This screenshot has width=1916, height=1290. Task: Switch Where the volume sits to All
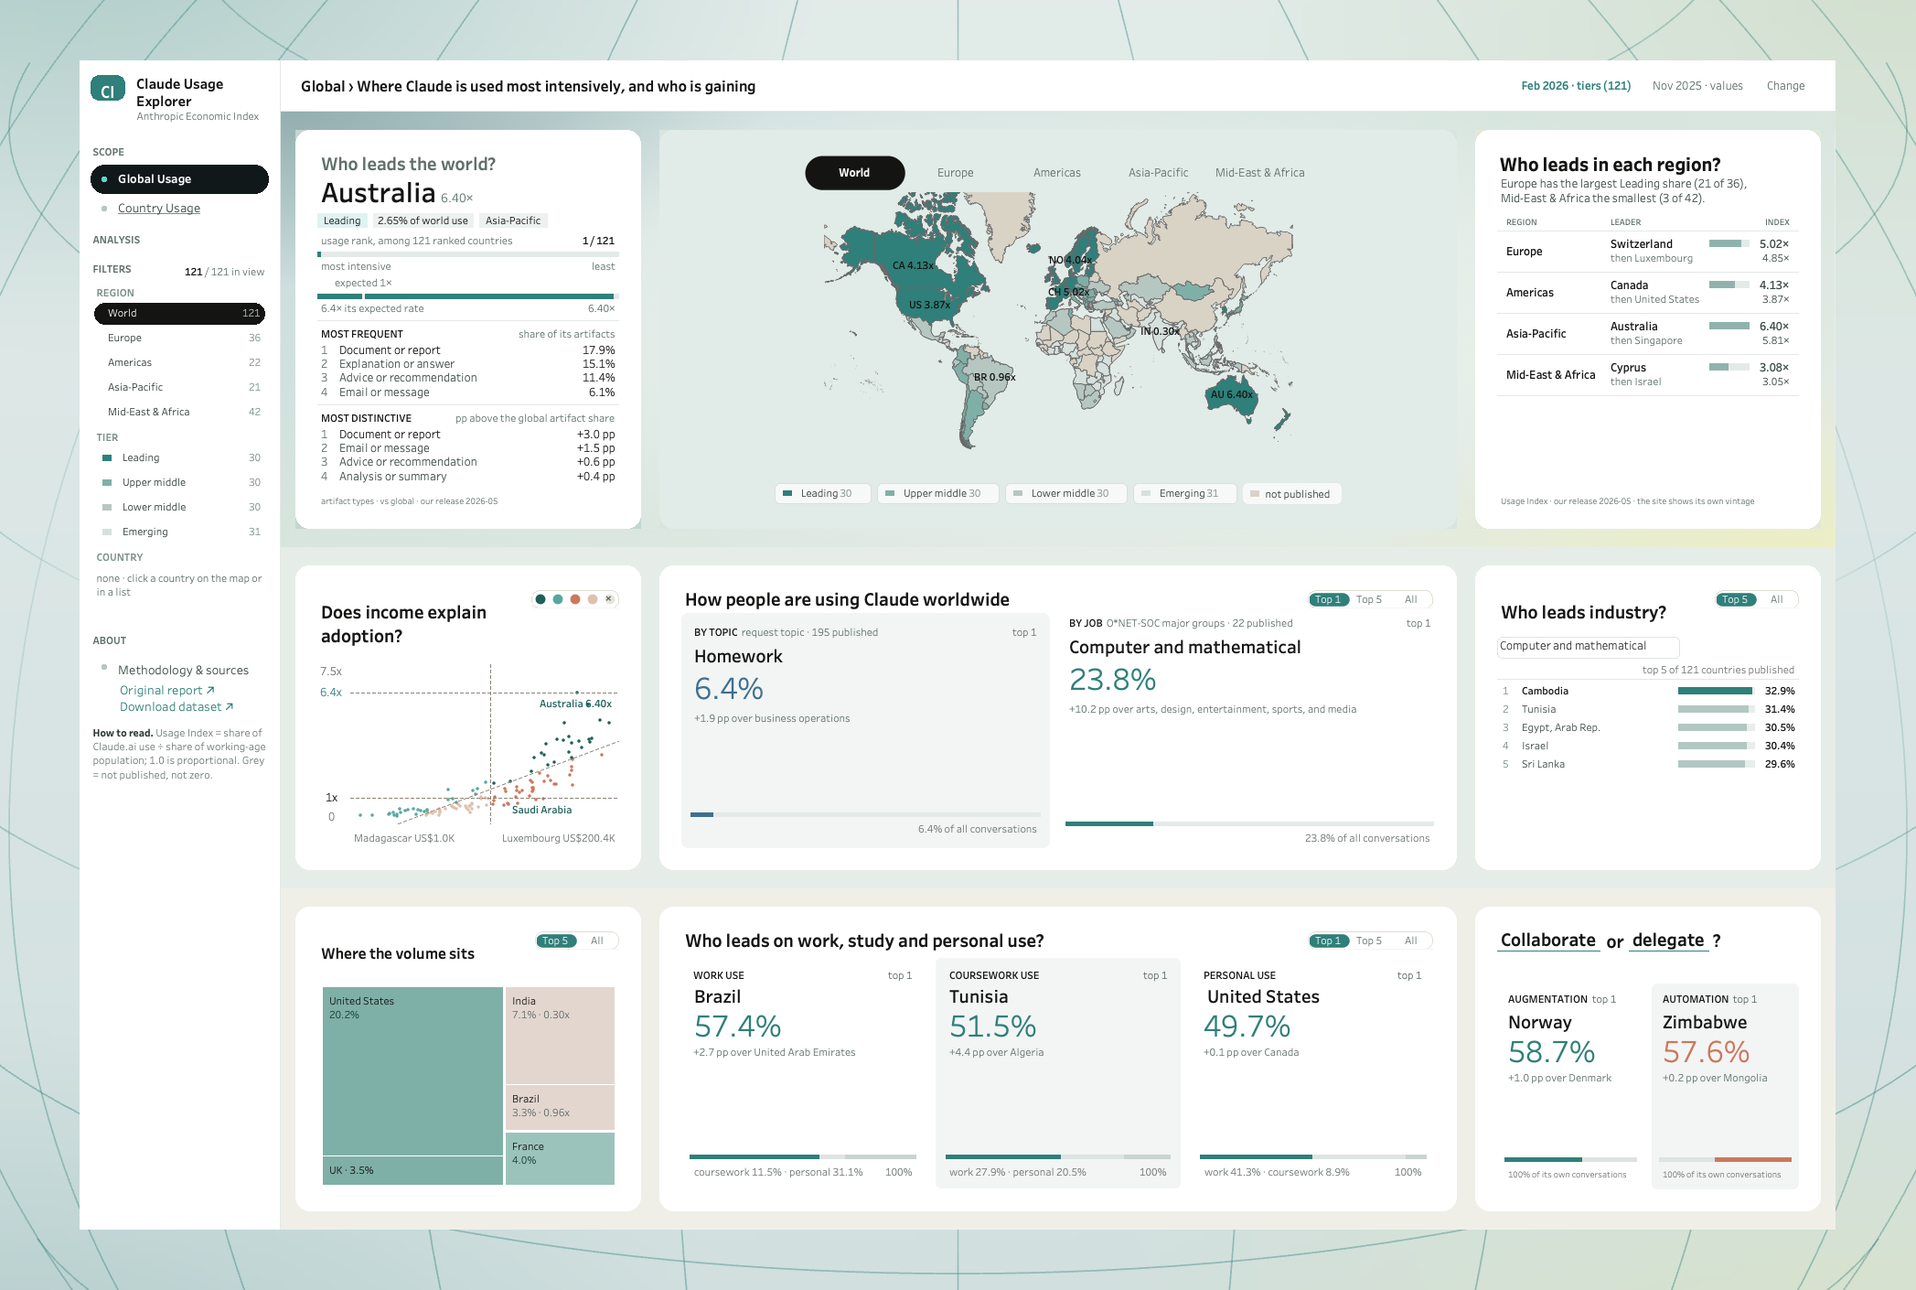pos(597,941)
